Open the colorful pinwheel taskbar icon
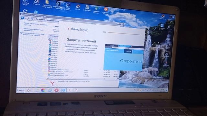This screenshot has width=207, height=116. point(43,90)
